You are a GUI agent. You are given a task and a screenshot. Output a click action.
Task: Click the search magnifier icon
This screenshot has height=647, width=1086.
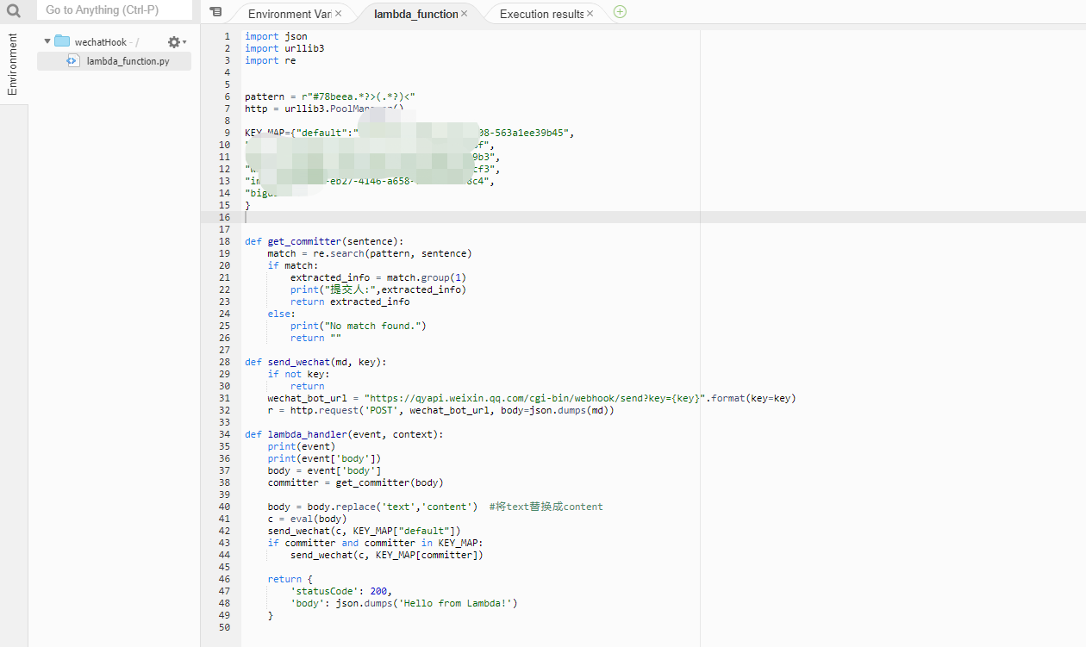pyautogui.click(x=14, y=11)
